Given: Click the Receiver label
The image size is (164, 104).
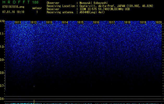Looking at the screenshot, I should [x=53, y=9].
